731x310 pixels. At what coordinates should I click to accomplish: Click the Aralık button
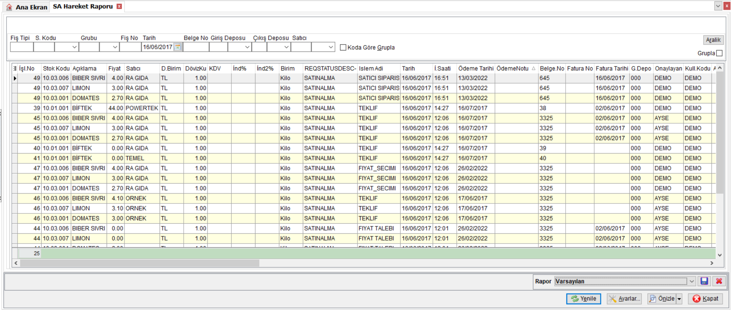[713, 40]
